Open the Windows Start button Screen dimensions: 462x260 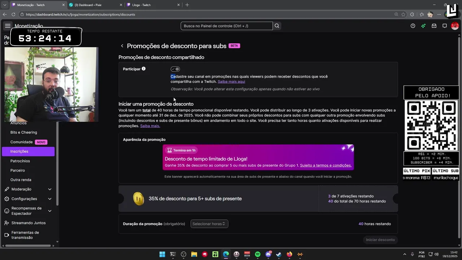tap(162, 254)
